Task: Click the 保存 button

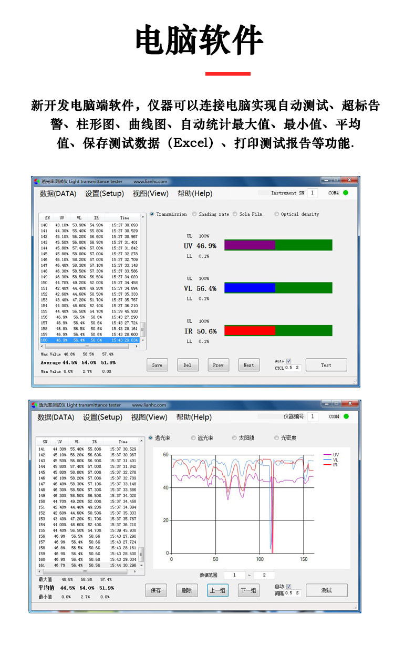Action: (x=156, y=590)
